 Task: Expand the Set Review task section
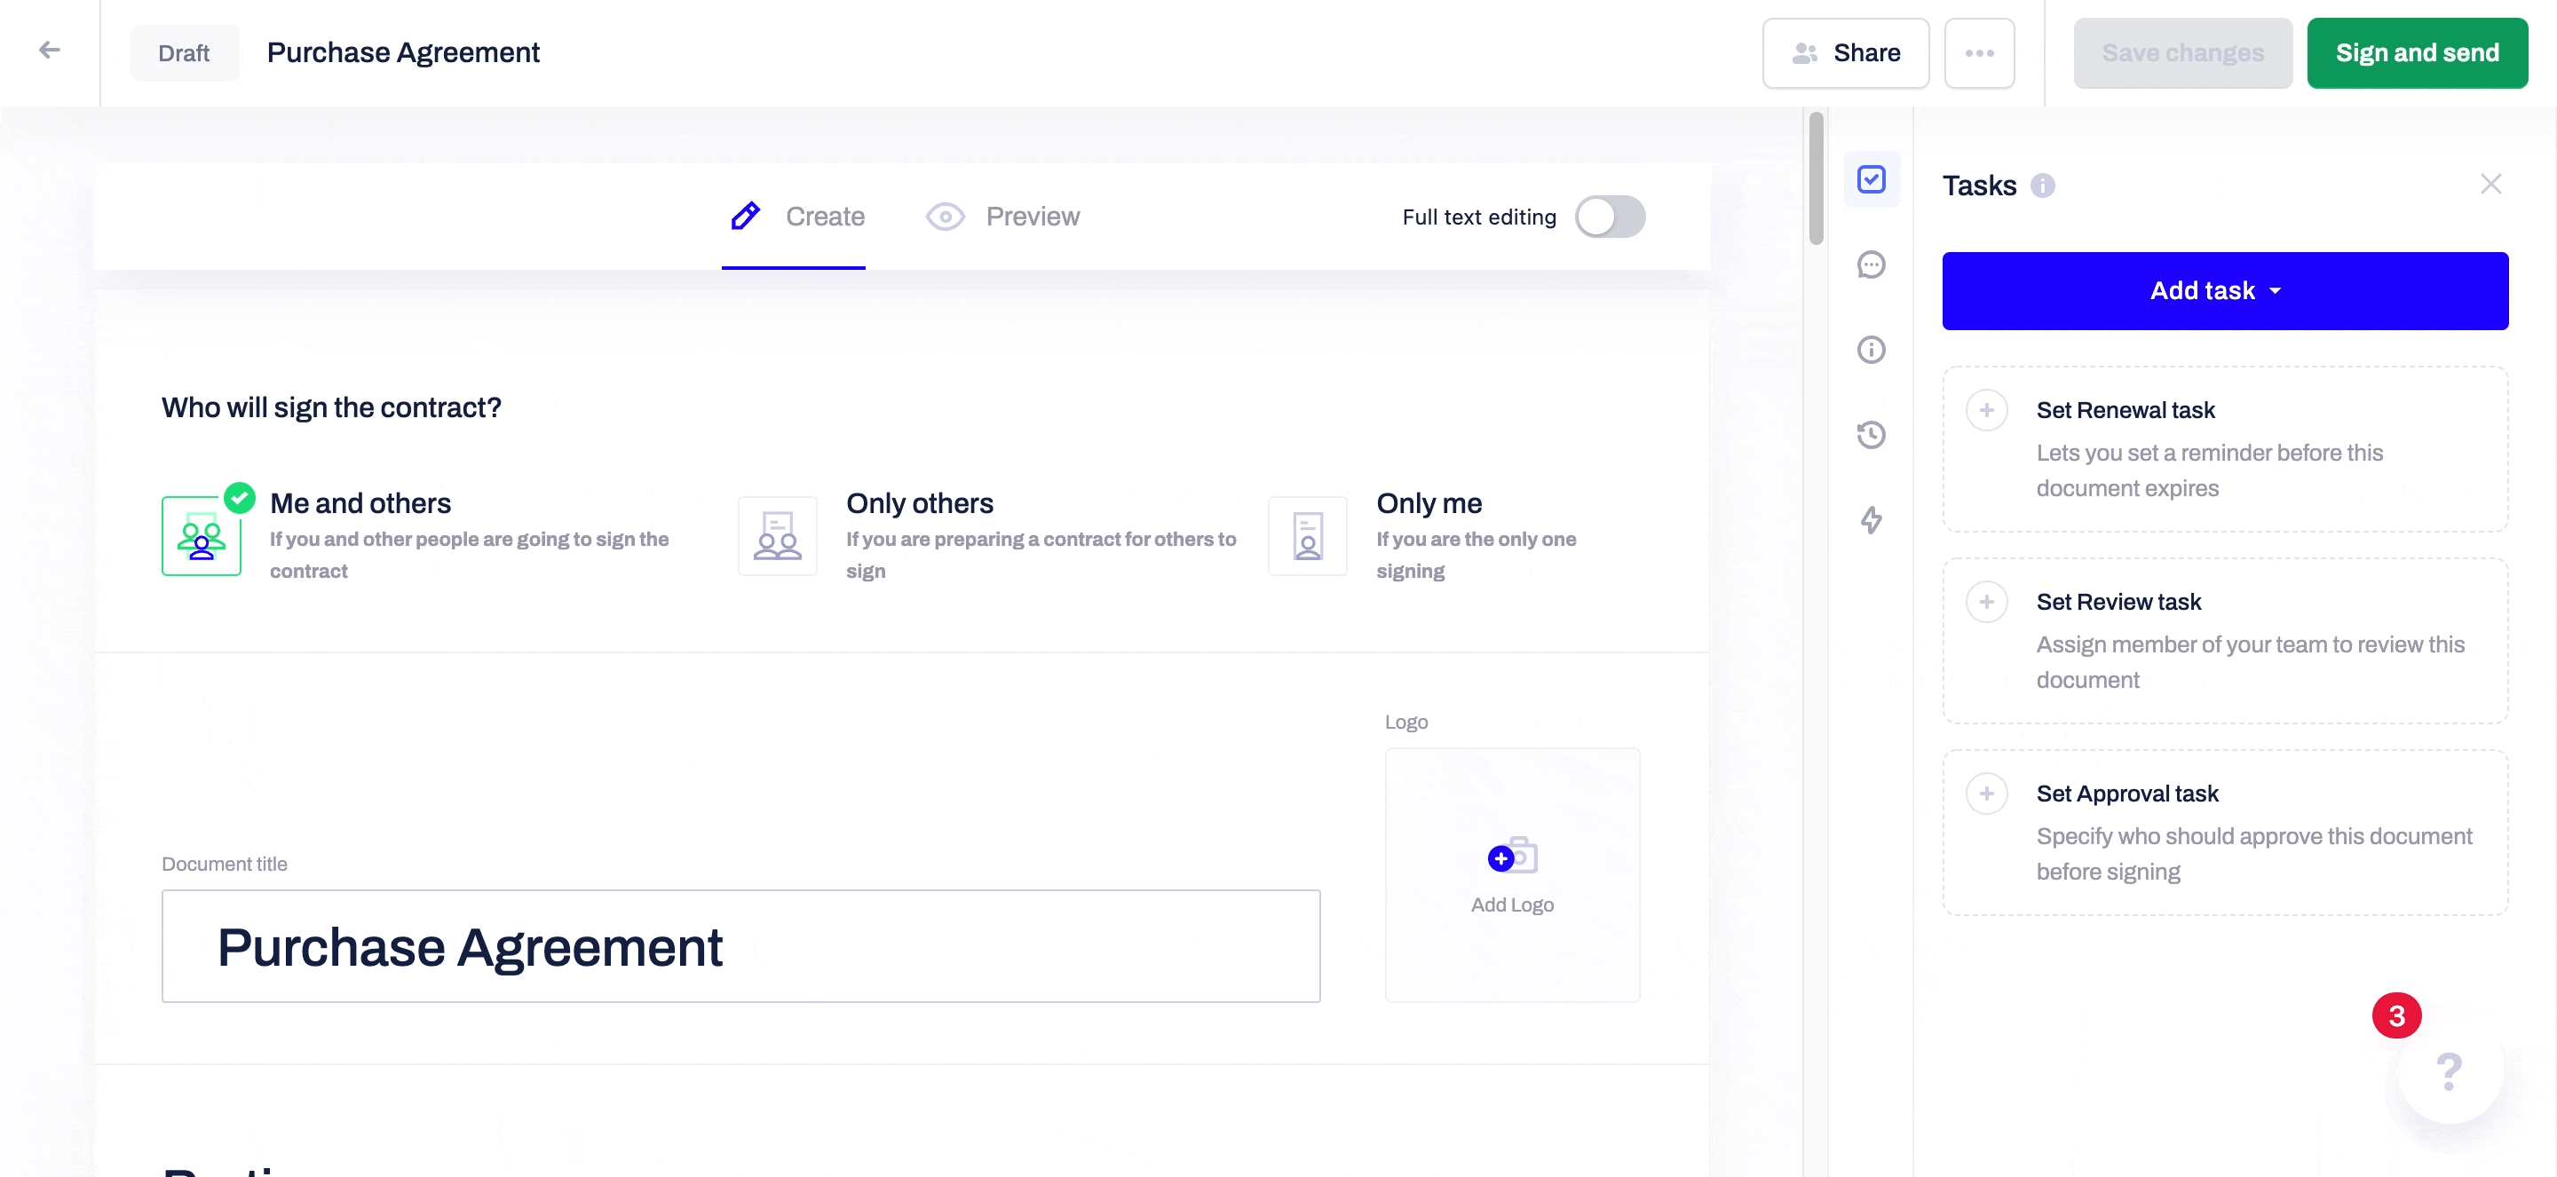(x=1988, y=602)
